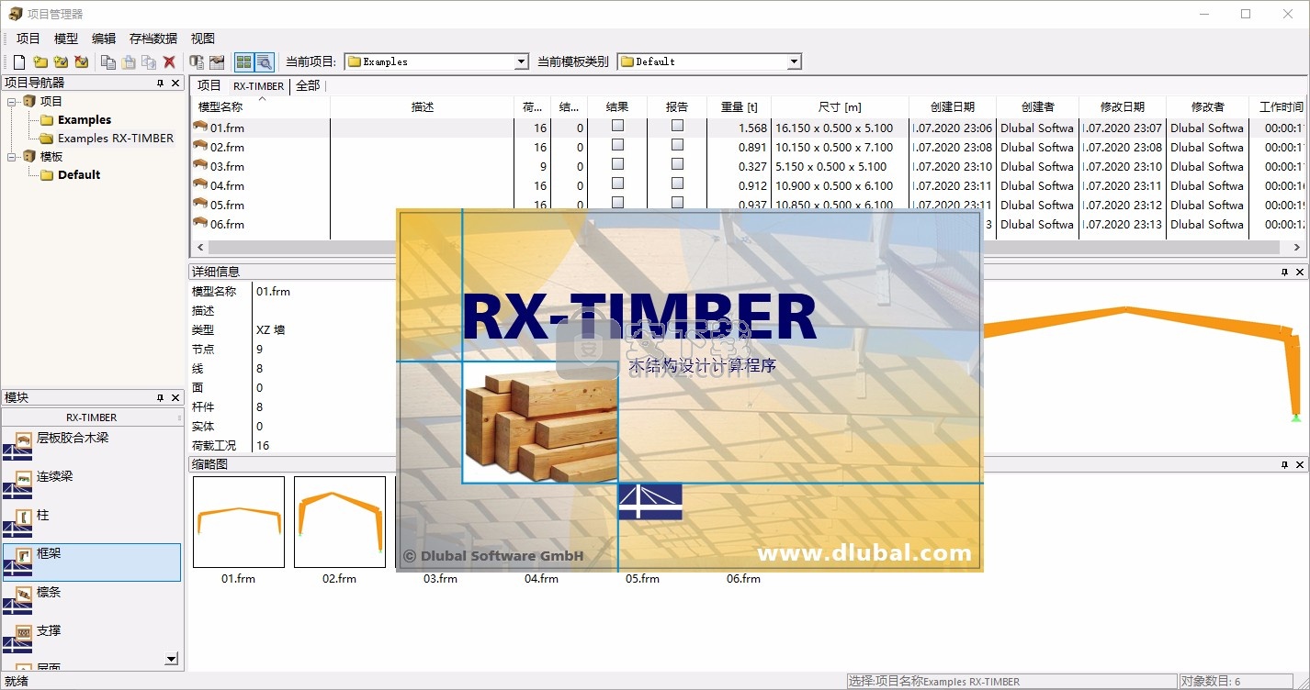
Task: Click the grayed icon left of red X
Action: click(149, 62)
